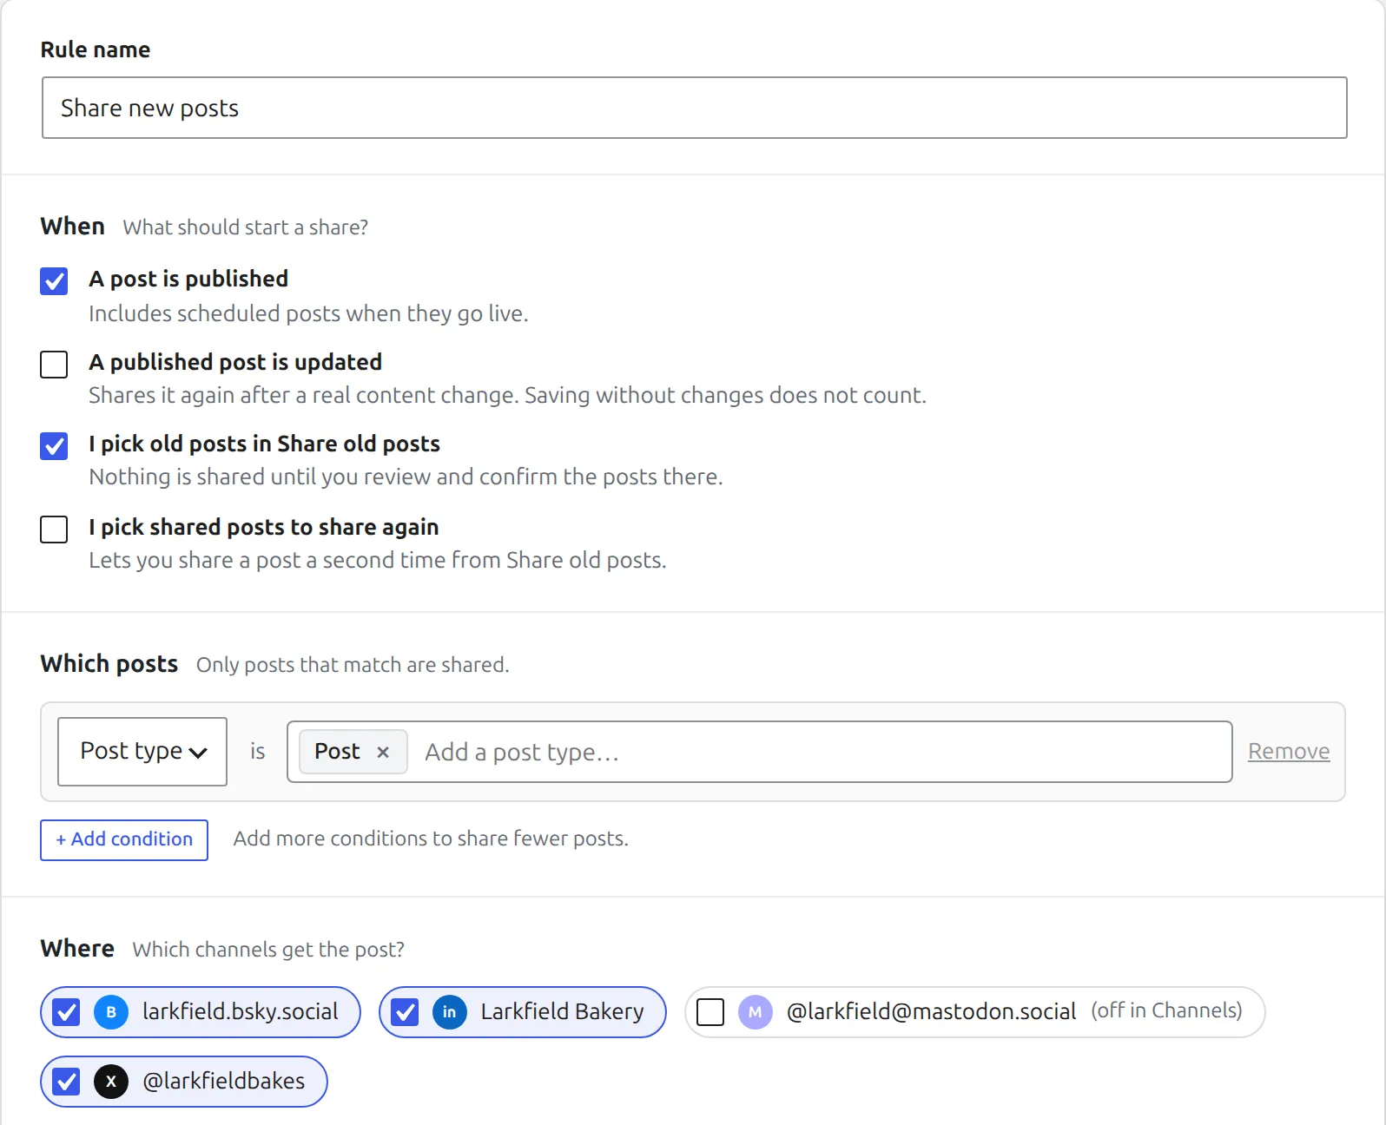Uncheck the larkfield.bsky.social channel checkbox

coord(66,1012)
